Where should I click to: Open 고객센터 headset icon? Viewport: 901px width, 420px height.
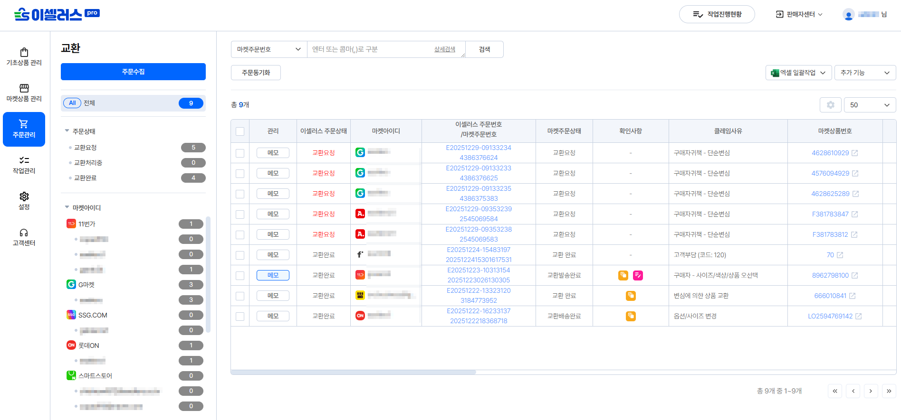(x=24, y=233)
